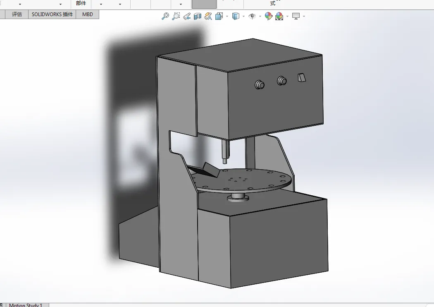Expand the Display Style dropdown arrow
The image size is (434, 307).
click(243, 17)
